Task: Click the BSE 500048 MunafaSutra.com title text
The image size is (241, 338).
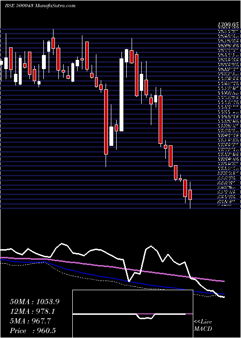Action: (x=40, y=6)
